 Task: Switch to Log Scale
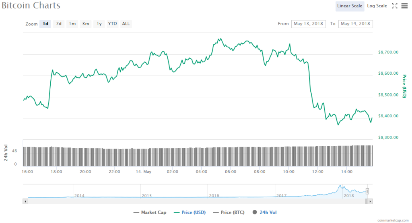[377, 6]
